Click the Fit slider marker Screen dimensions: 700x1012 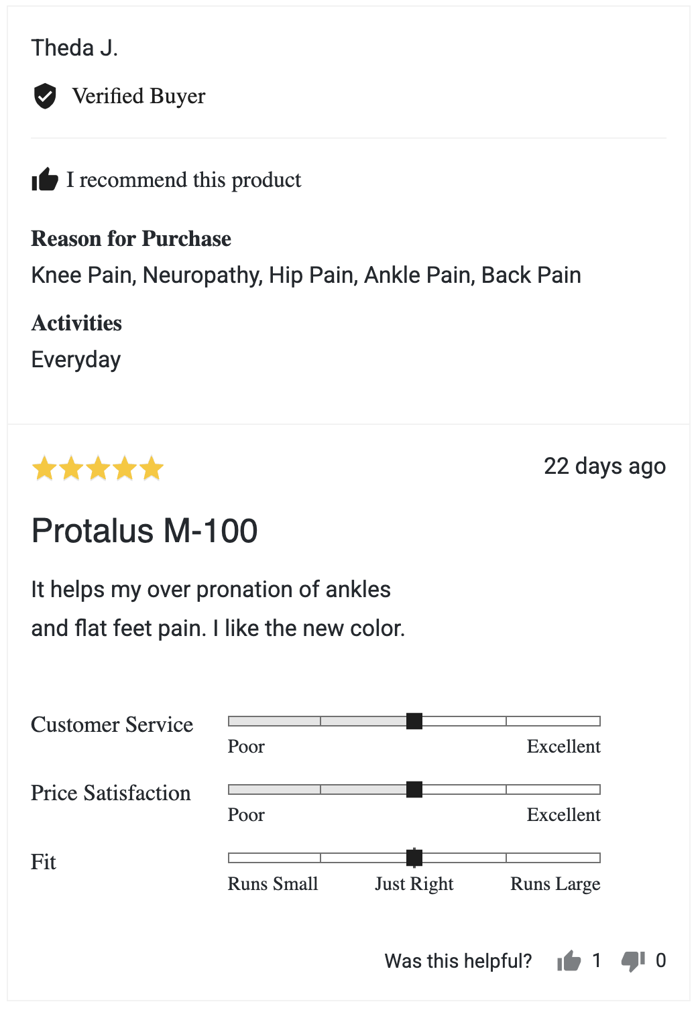click(x=414, y=858)
